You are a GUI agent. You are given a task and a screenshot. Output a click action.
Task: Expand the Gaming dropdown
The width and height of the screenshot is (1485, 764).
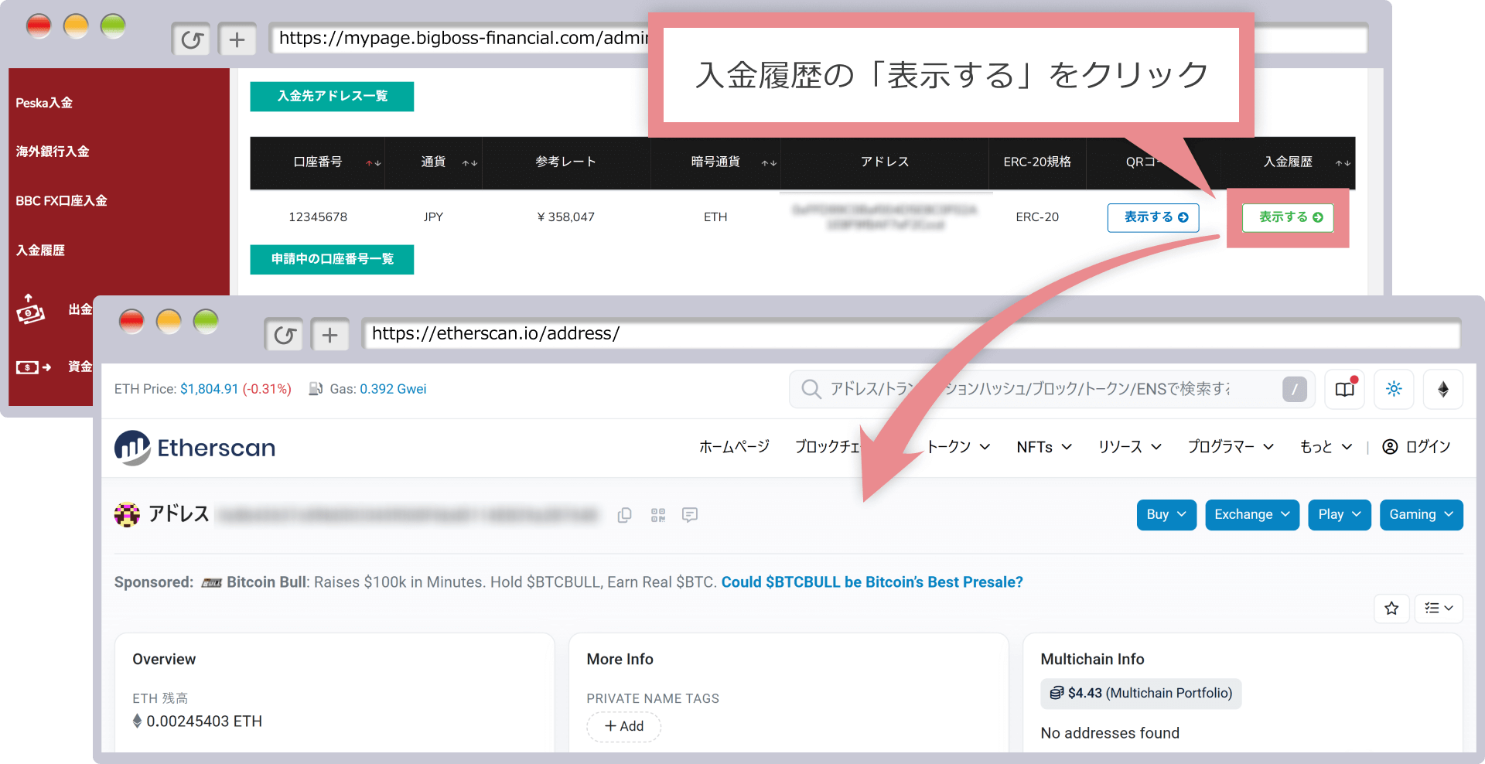point(1420,515)
